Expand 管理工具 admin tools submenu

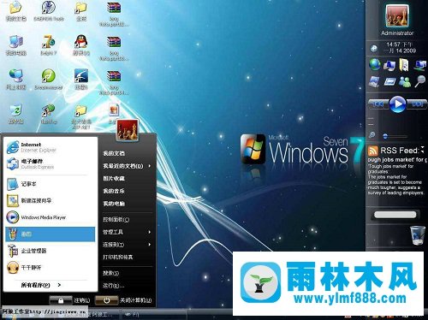click(x=127, y=232)
